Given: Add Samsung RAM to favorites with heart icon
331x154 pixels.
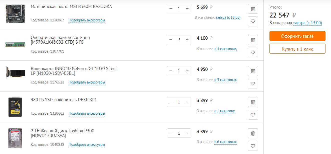Looking at the screenshot, I should pos(253,52).
